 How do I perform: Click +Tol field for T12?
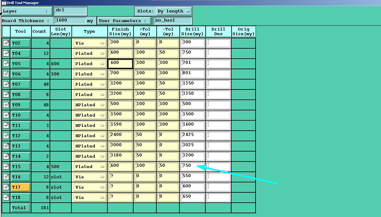(145, 136)
